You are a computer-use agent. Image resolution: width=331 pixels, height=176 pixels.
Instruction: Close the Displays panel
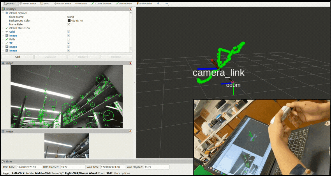coord(130,9)
